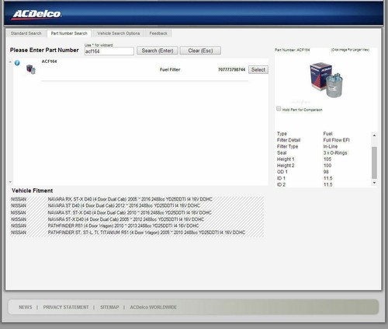Viewport: 388px width, 329px height.
Task: Select PATHFINDER ST, ST-L, TI, TITANIUM row
Action: tap(137, 233)
